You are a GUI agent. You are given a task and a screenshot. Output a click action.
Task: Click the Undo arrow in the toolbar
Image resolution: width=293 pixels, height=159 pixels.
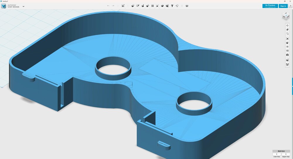pyautogui.click(x=108, y=6)
